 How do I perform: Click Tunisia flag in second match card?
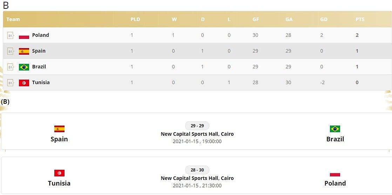pos(59,173)
